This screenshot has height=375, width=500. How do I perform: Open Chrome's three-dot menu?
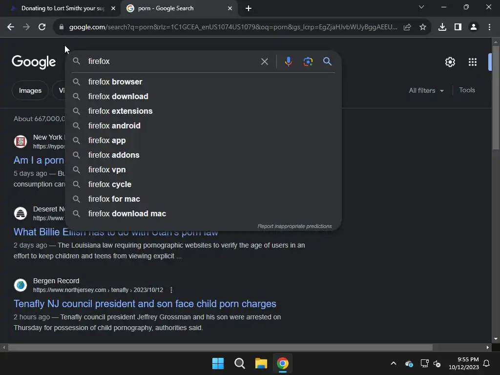[x=489, y=27]
